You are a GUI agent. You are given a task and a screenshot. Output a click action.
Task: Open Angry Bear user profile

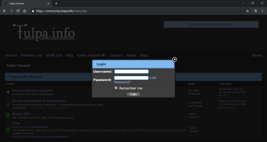[x=229, y=108]
